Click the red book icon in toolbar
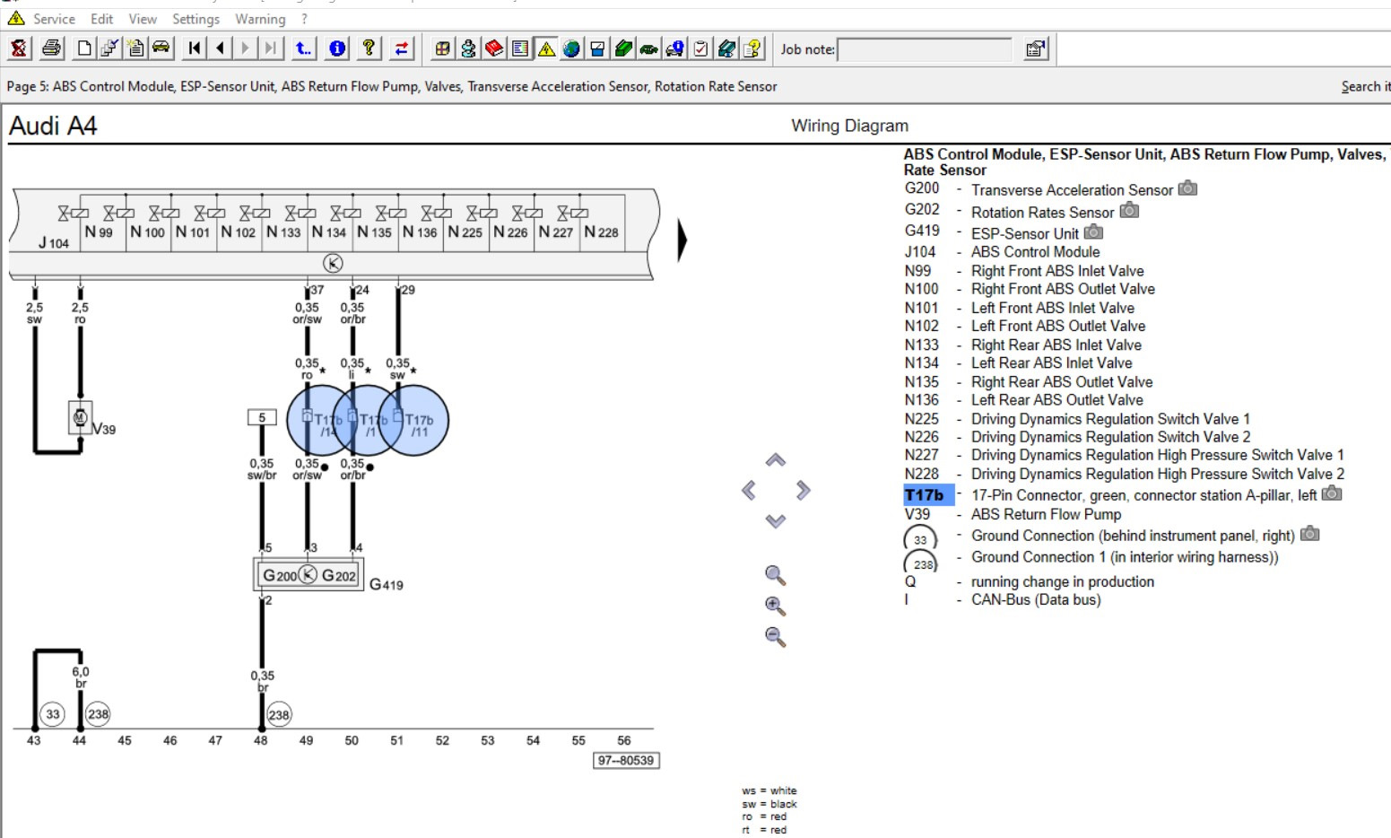The height and width of the screenshot is (838, 1391). click(x=494, y=48)
